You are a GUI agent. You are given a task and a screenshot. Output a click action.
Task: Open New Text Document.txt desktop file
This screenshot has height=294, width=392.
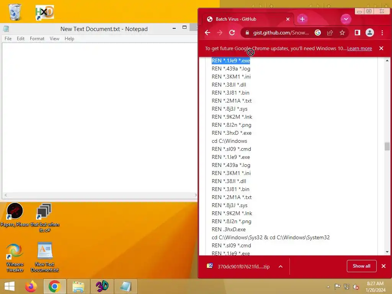[44, 258]
